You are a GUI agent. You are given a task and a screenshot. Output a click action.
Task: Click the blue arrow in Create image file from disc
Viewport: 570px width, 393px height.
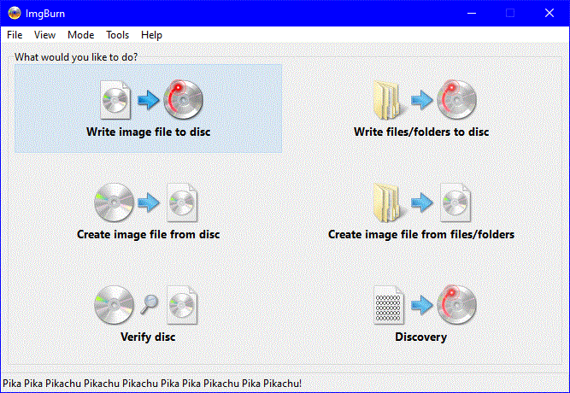[149, 202]
